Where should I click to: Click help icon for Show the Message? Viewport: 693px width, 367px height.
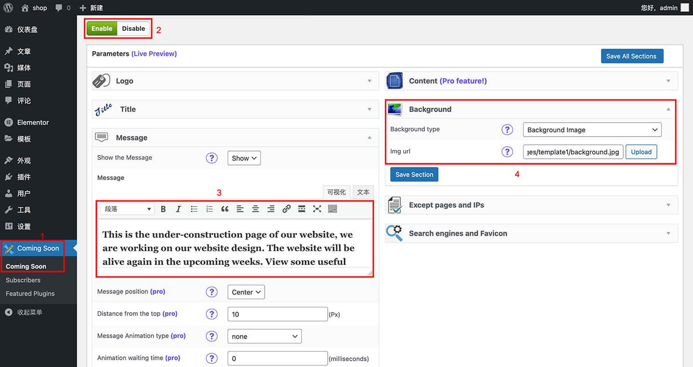pos(212,158)
